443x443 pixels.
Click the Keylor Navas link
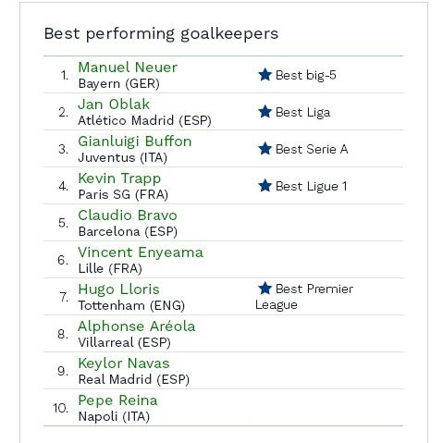click(x=124, y=363)
